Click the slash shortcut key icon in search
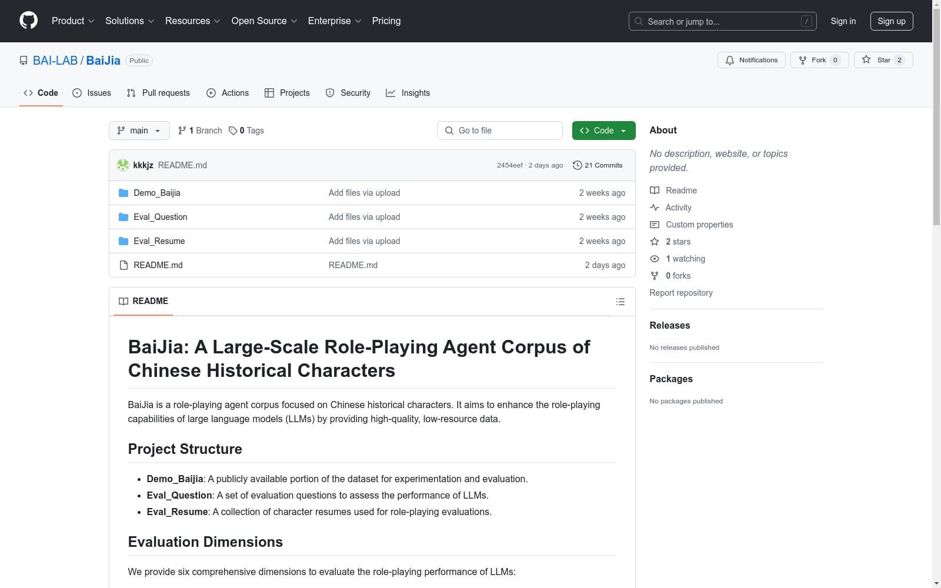 click(806, 21)
